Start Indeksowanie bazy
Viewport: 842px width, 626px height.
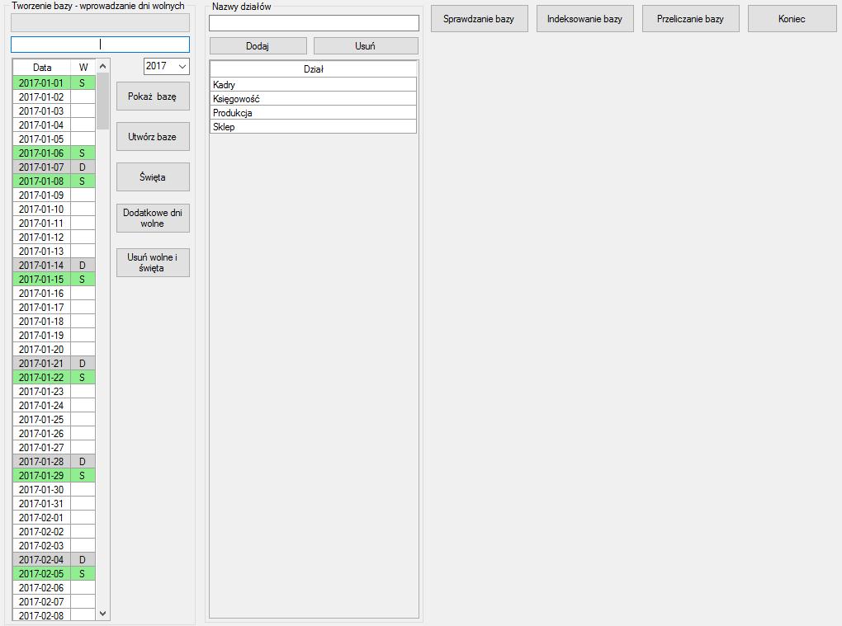584,19
